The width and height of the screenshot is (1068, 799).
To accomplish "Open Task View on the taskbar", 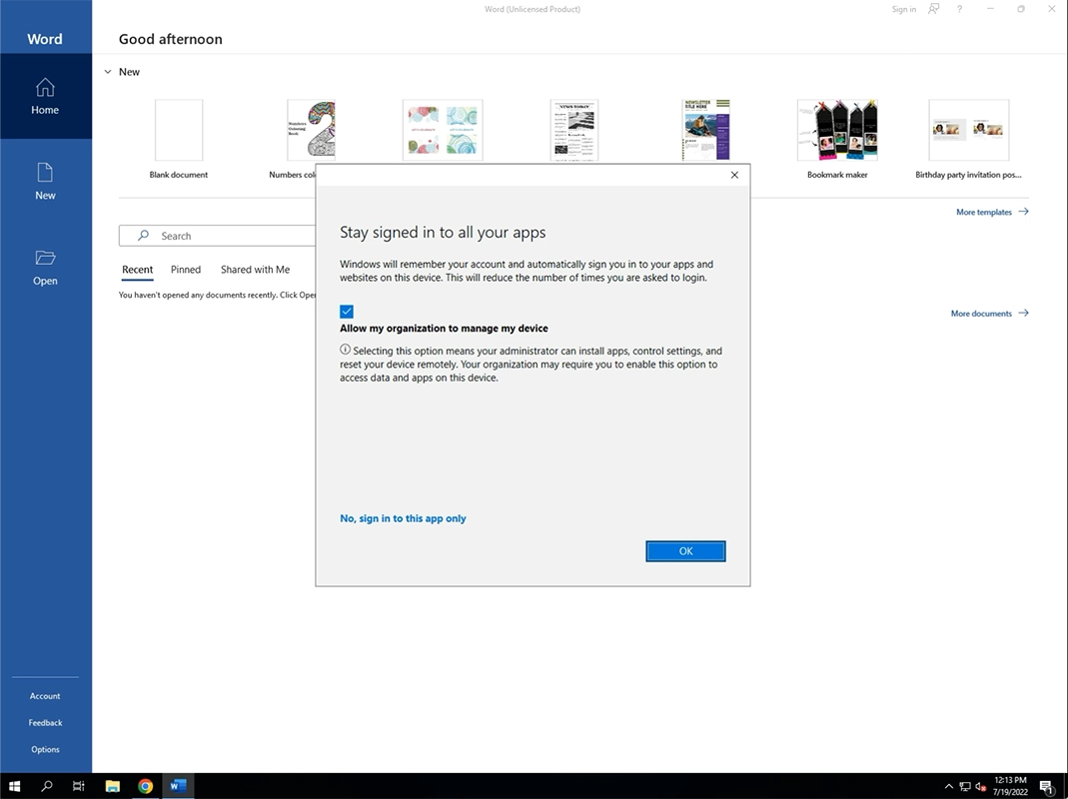I will 78,786.
